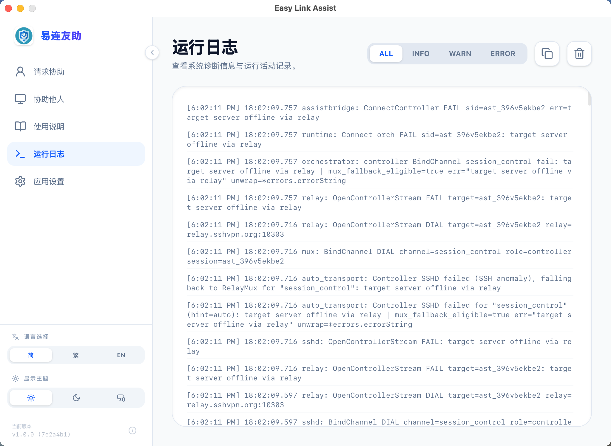Click the 运行日志 page heading
The height and width of the screenshot is (446, 611).
(x=205, y=47)
